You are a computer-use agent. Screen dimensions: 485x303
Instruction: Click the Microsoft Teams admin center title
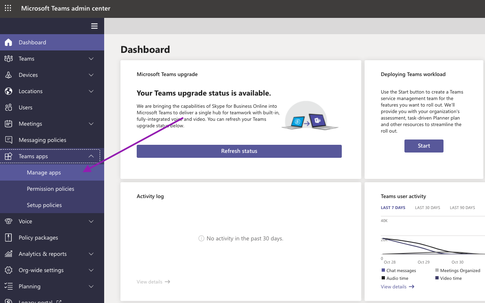[x=66, y=9]
